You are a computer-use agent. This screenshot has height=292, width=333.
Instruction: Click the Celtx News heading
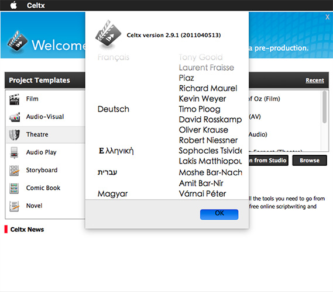(27, 230)
